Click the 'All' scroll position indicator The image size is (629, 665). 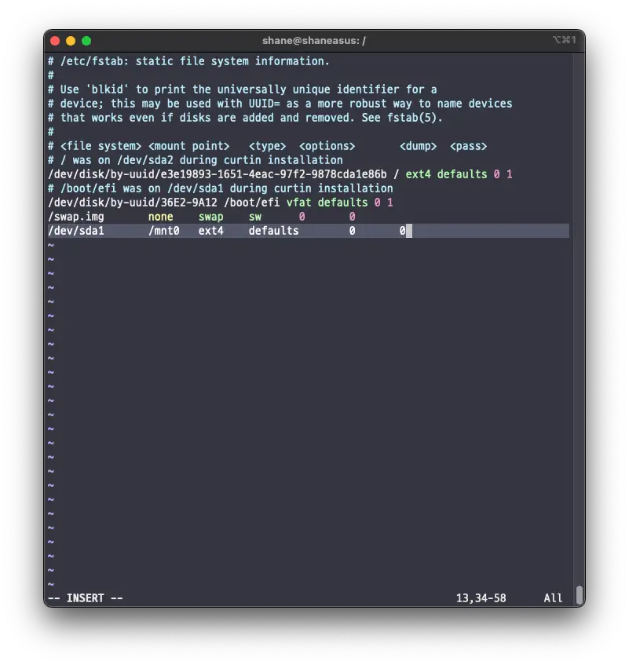point(553,598)
